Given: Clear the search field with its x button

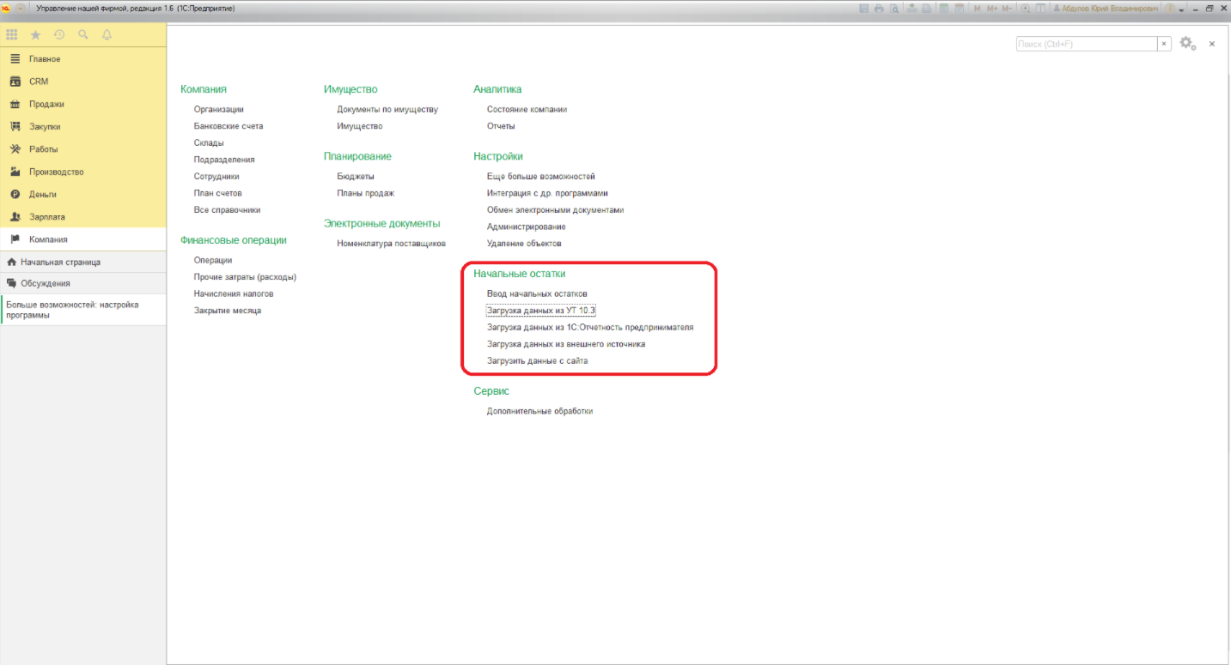Looking at the screenshot, I should click(x=1164, y=44).
